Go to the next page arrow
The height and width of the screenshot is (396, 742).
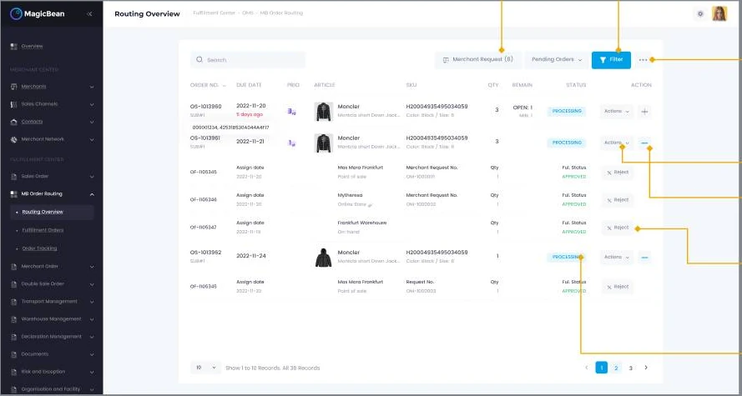(646, 368)
